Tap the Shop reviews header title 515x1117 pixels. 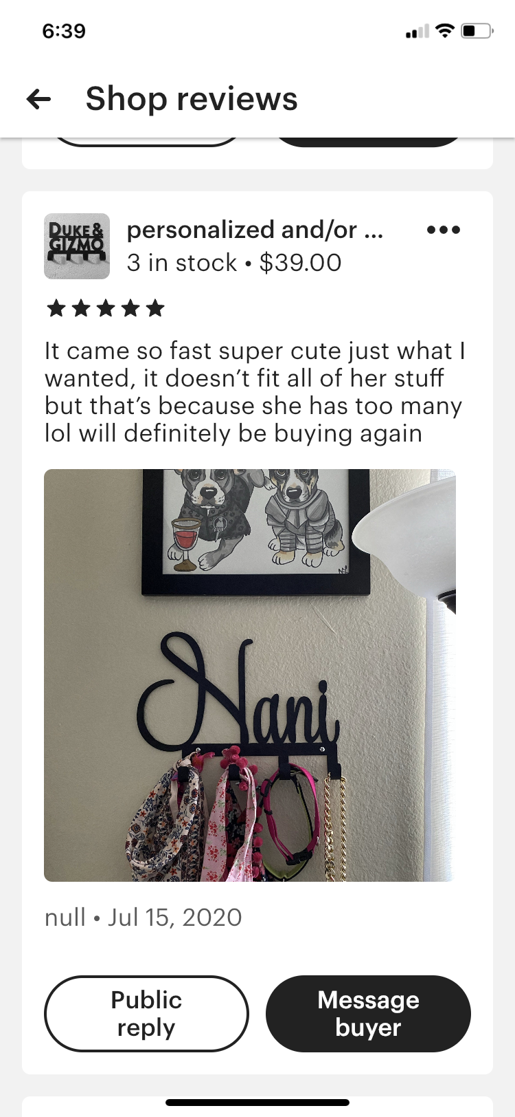coord(192,99)
